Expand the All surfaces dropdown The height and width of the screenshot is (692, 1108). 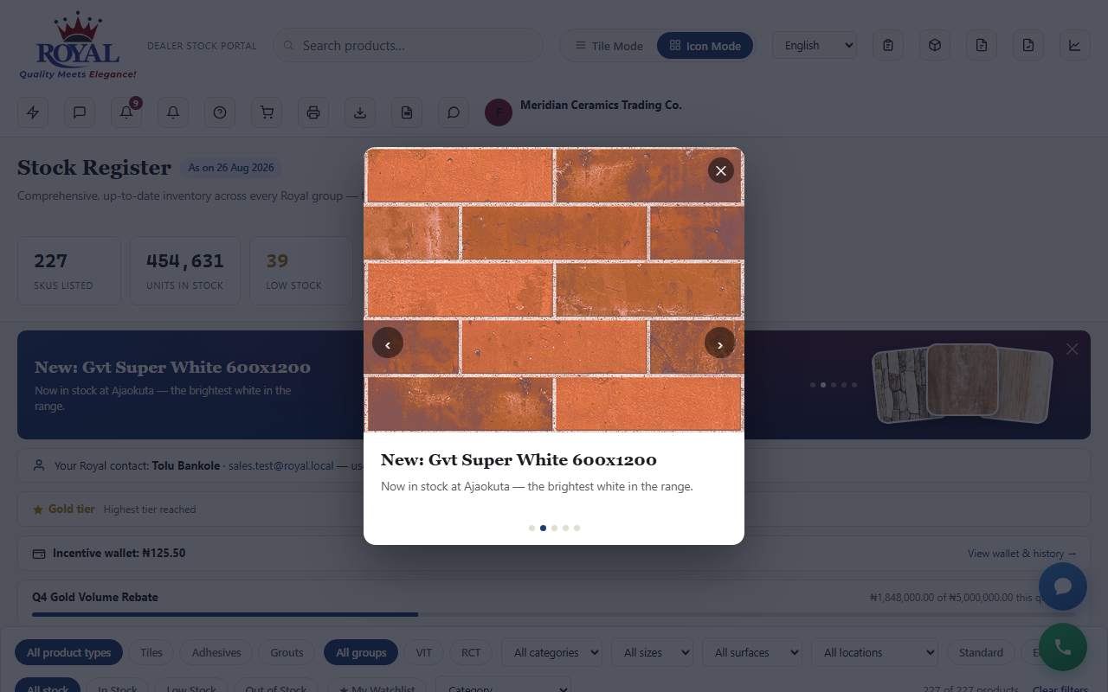(x=751, y=652)
